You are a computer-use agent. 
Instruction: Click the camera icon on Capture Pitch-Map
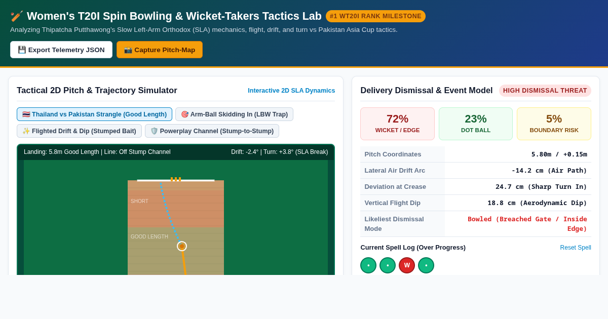tap(128, 50)
